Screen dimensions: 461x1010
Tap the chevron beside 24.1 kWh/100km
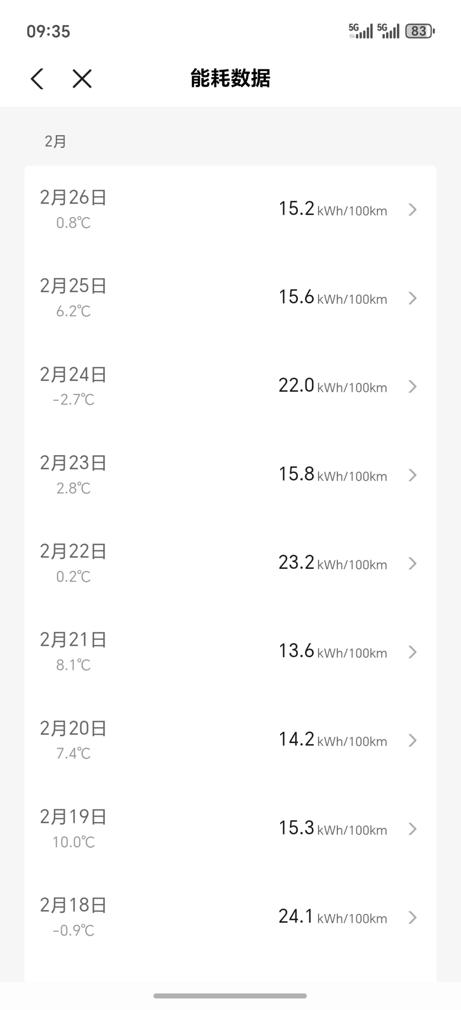412,918
